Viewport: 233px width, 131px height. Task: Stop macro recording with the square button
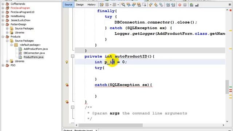(185, 5)
